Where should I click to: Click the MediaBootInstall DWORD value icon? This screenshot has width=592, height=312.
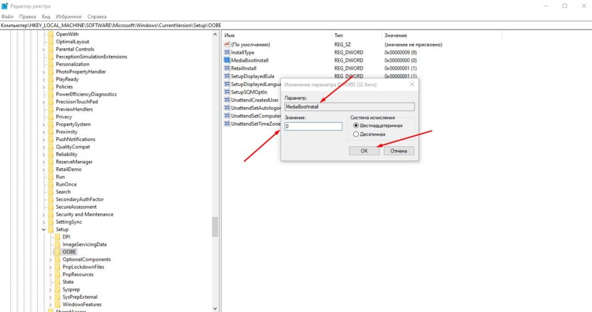pyautogui.click(x=227, y=61)
